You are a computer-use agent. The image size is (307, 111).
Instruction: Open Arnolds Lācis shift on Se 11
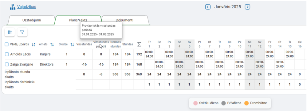pos(250,54)
